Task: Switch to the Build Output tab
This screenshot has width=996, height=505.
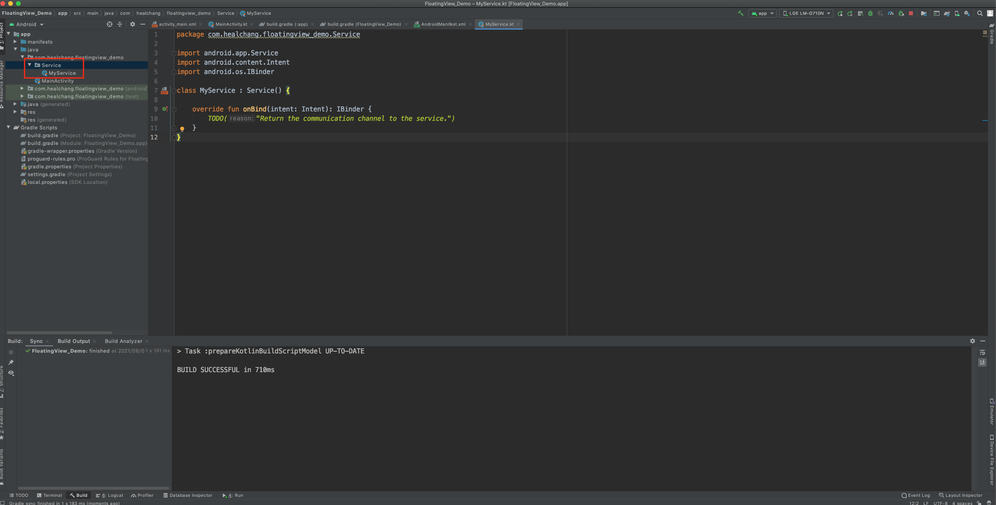Action: pos(74,341)
